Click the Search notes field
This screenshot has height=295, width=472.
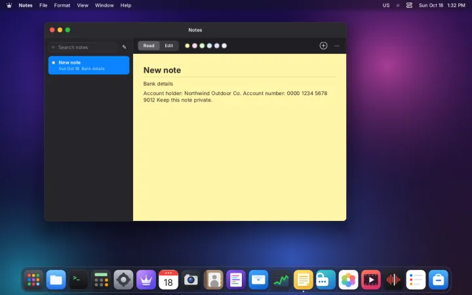click(x=83, y=47)
